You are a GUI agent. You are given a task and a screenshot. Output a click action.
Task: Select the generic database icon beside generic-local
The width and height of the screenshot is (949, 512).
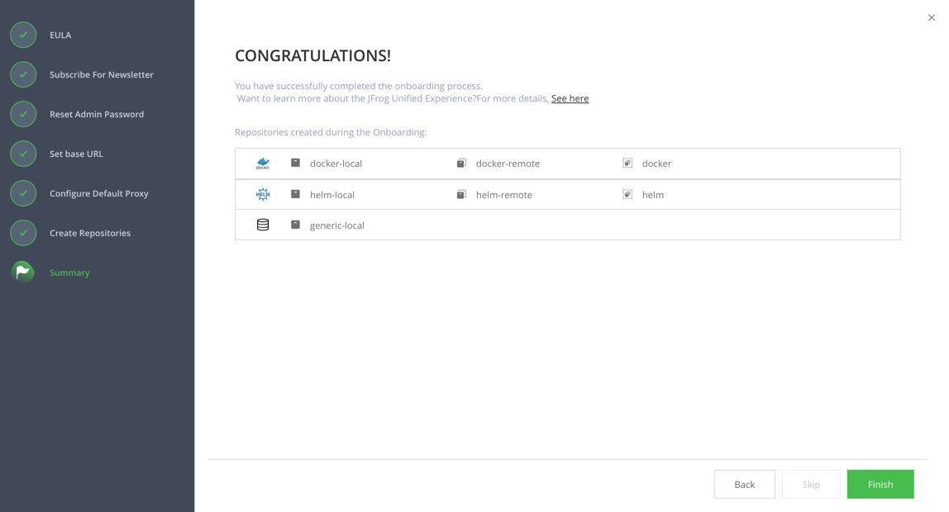[x=263, y=224]
